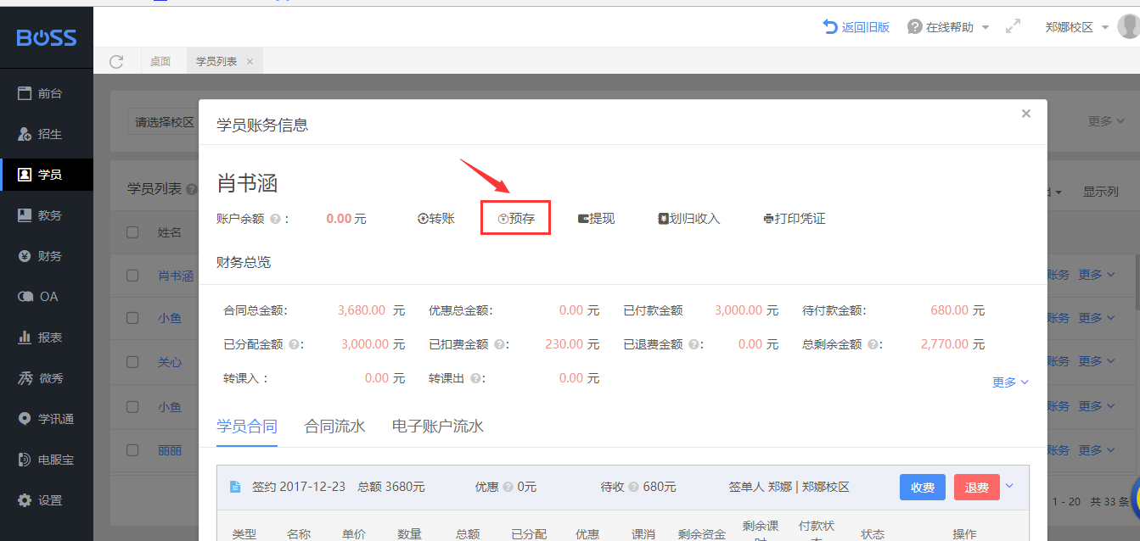This screenshot has width=1140, height=541.
Task: Check the 小鱼 row checkbox directly below 肖书涵
Action: pos(132,318)
